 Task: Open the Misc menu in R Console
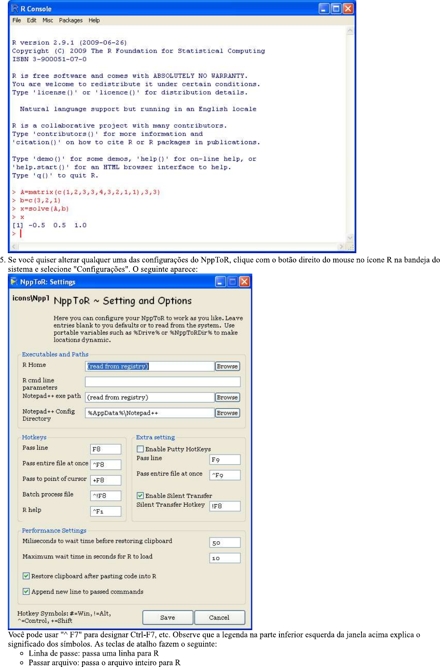(x=48, y=20)
